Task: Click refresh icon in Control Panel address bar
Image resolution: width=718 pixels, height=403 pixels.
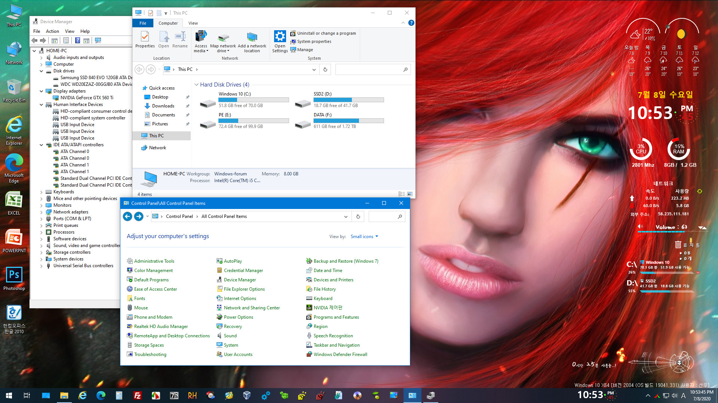Action: pos(358,216)
